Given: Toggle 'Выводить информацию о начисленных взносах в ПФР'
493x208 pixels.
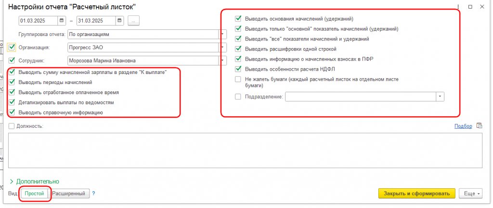Looking at the screenshot, I should click(x=238, y=59).
